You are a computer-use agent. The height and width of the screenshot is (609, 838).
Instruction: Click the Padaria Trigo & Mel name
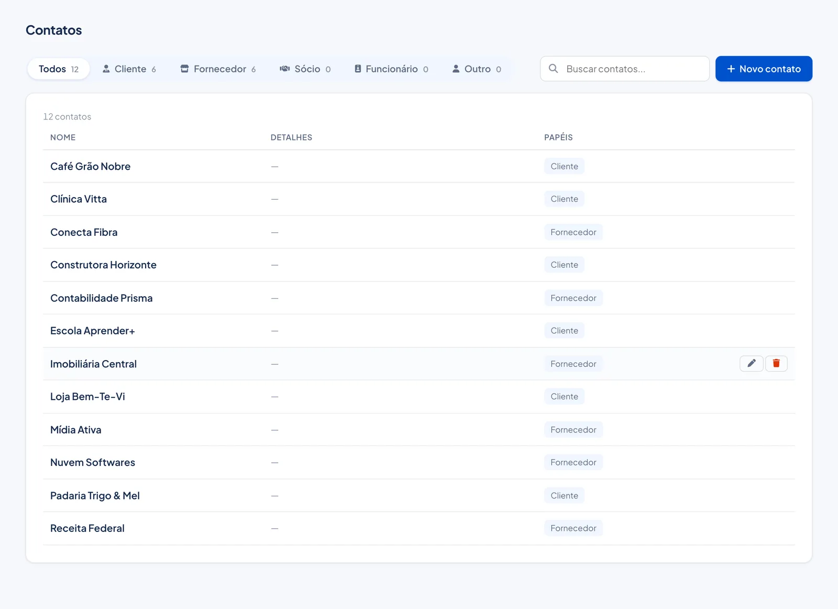[x=95, y=495]
